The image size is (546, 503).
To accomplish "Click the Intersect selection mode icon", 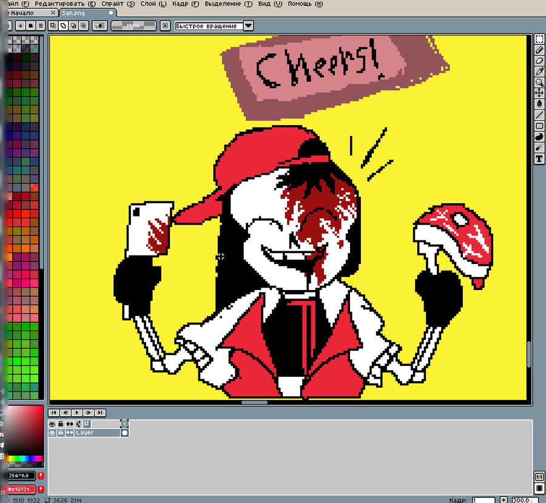I will (x=83, y=25).
